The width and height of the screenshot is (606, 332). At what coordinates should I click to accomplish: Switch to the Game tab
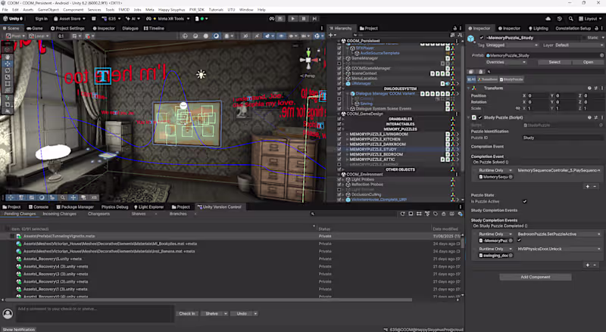coord(35,28)
